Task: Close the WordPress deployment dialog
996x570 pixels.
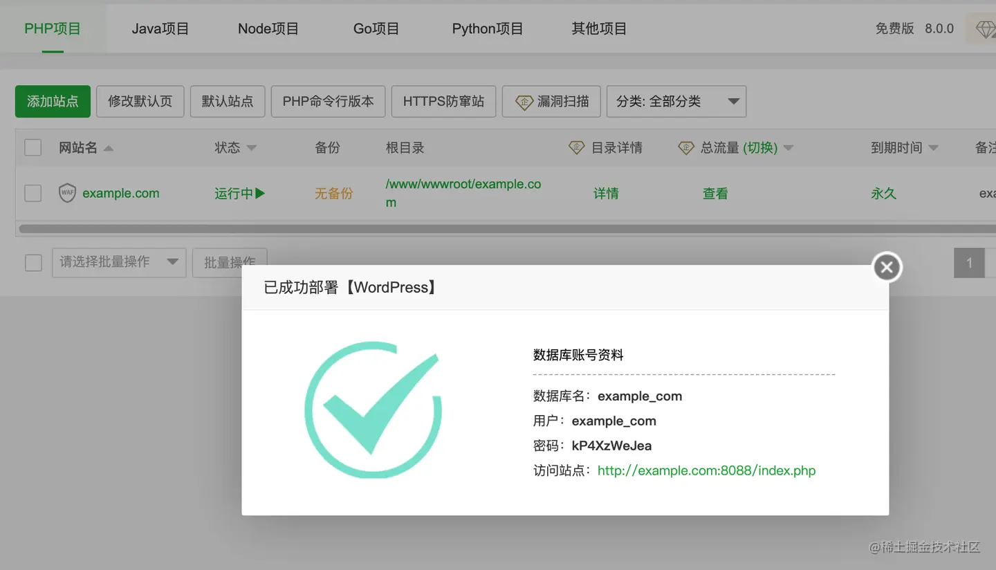Action: click(x=887, y=267)
